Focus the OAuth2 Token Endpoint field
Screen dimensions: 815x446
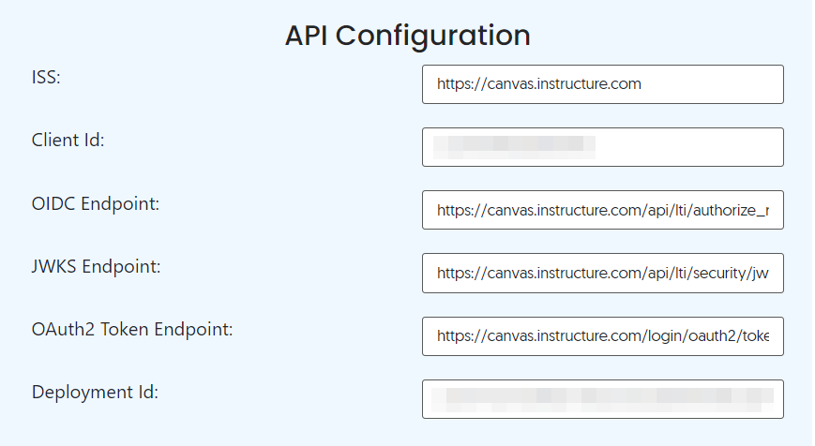602,336
